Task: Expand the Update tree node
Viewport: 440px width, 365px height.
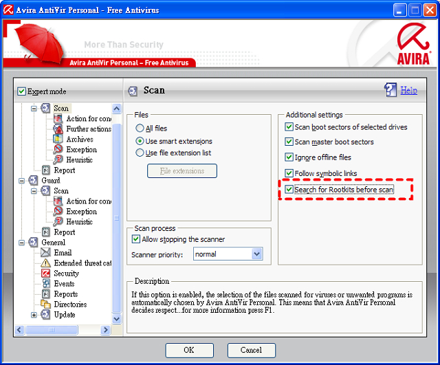Action: point(34,315)
